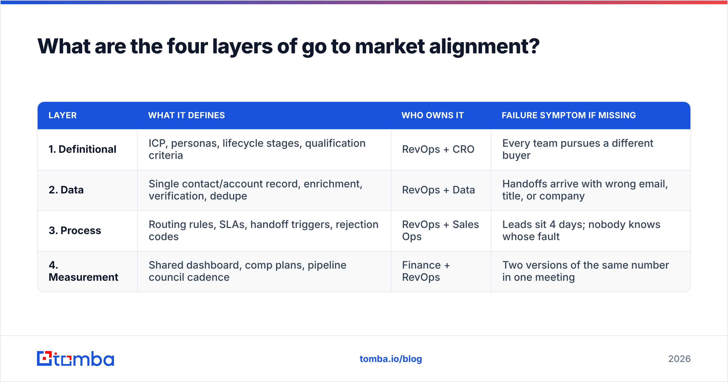Click the 2026 year label
The height and width of the screenshot is (382, 728).
pyautogui.click(x=679, y=359)
